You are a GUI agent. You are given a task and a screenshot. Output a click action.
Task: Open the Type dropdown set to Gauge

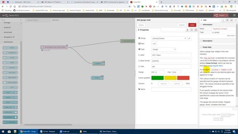[164, 50]
